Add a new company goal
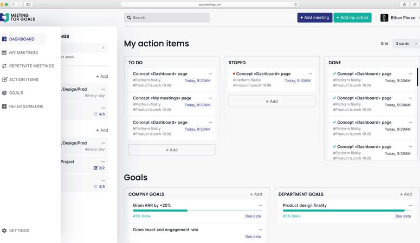 [256, 194]
